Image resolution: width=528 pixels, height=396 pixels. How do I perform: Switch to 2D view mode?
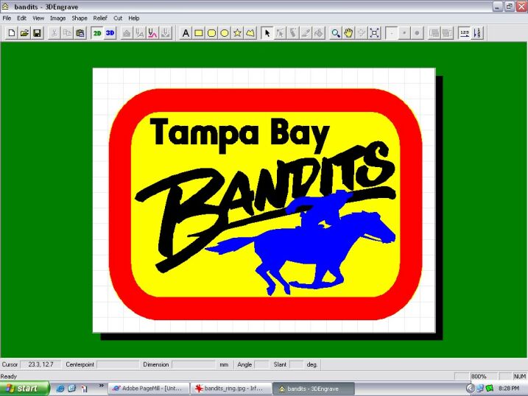[97, 33]
